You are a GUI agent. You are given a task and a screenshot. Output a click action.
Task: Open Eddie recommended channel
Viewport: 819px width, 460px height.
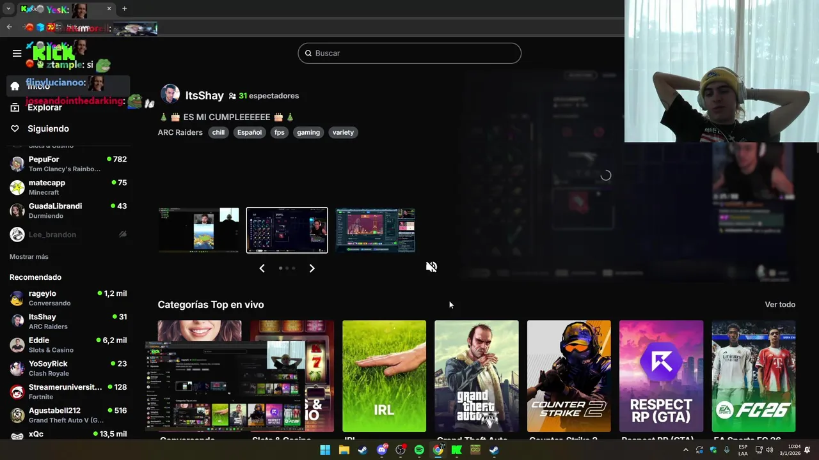[68, 345]
